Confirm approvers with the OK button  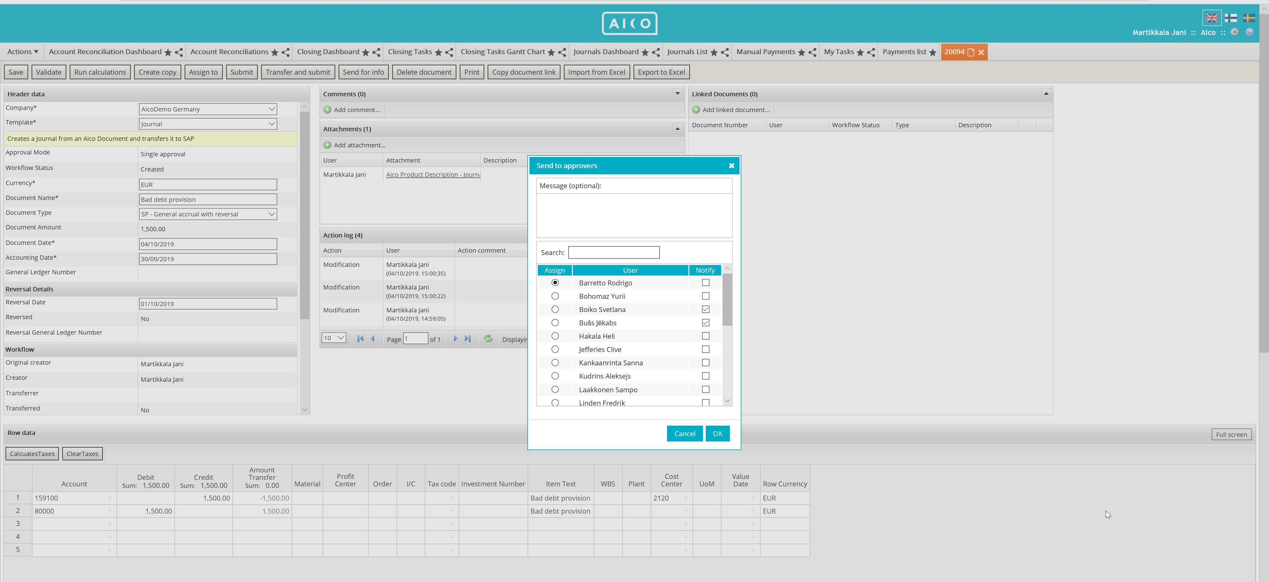[x=717, y=433]
